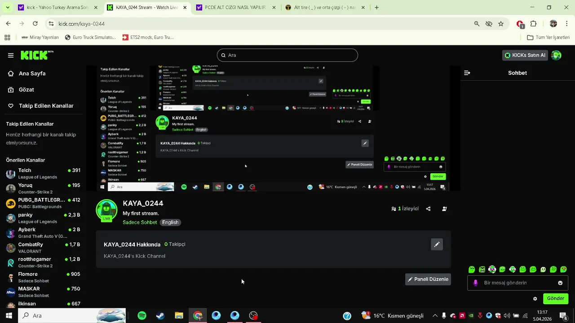575x323 pixels.
Task: Share the stream using the share icon
Action: 428,209
